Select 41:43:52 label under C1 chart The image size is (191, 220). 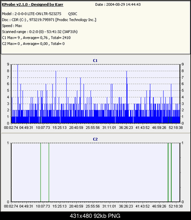[x=142, y=128]
